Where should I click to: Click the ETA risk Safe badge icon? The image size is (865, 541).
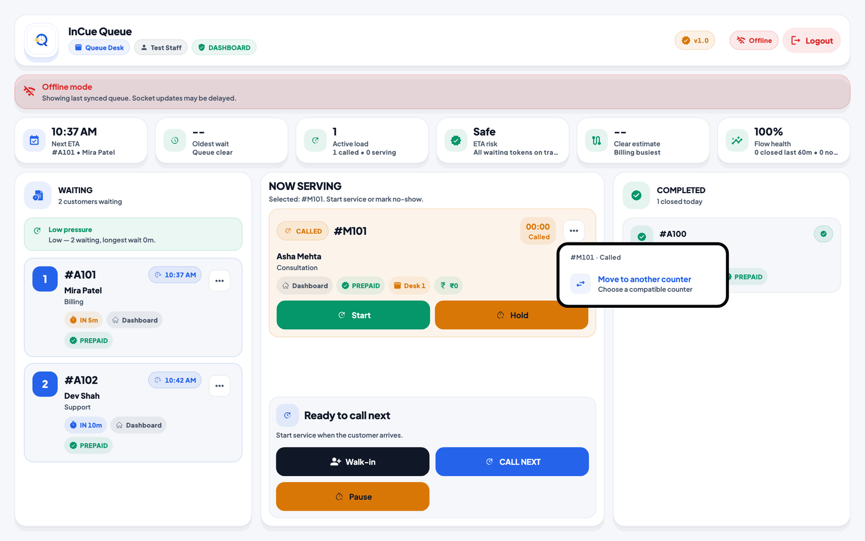[456, 141]
